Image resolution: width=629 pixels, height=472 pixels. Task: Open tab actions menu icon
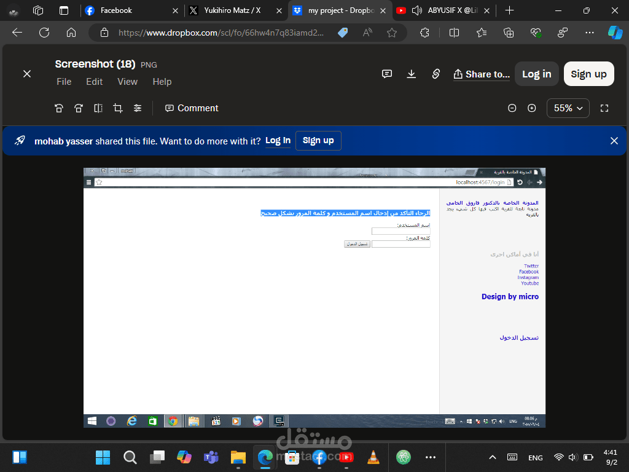(x=64, y=10)
